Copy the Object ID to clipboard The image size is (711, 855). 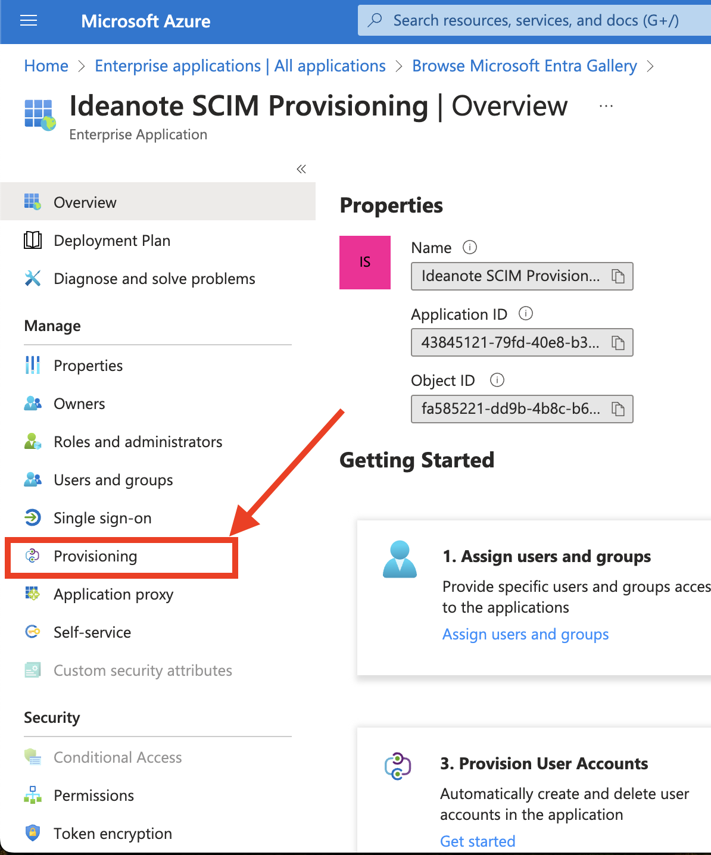point(618,409)
